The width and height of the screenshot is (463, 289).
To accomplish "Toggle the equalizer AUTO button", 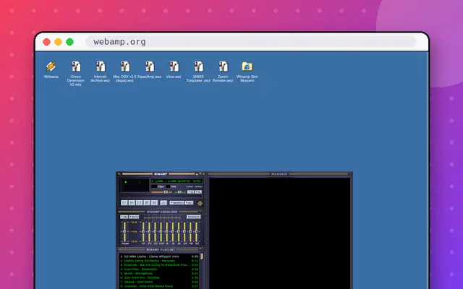I will [134, 217].
